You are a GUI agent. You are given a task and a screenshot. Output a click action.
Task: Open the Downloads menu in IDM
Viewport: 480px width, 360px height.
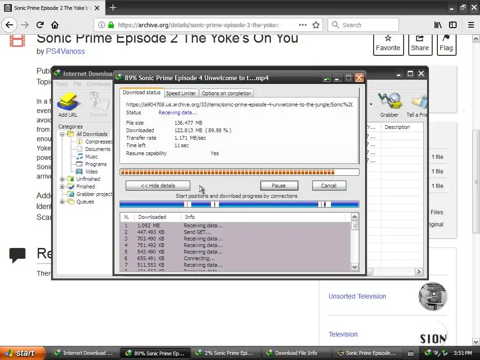[99, 84]
